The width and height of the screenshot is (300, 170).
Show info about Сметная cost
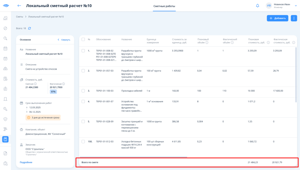(35, 84)
